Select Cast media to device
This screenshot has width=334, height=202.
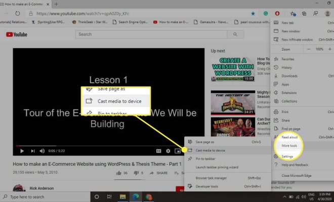click(228, 150)
